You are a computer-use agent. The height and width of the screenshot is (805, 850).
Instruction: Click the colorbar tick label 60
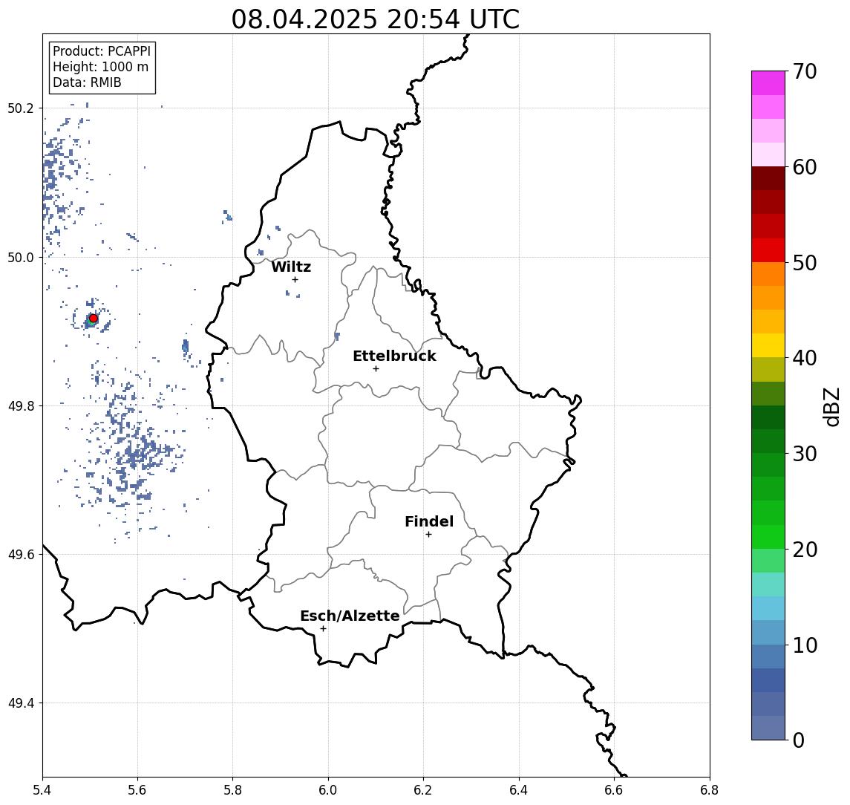805,167
